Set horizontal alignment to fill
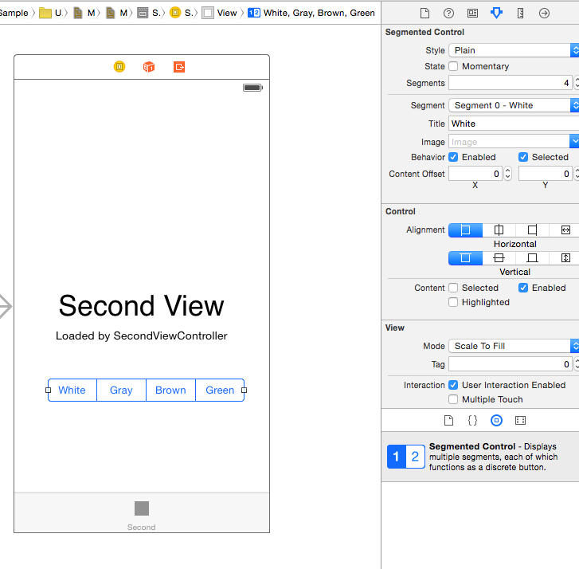 pos(565,230)
